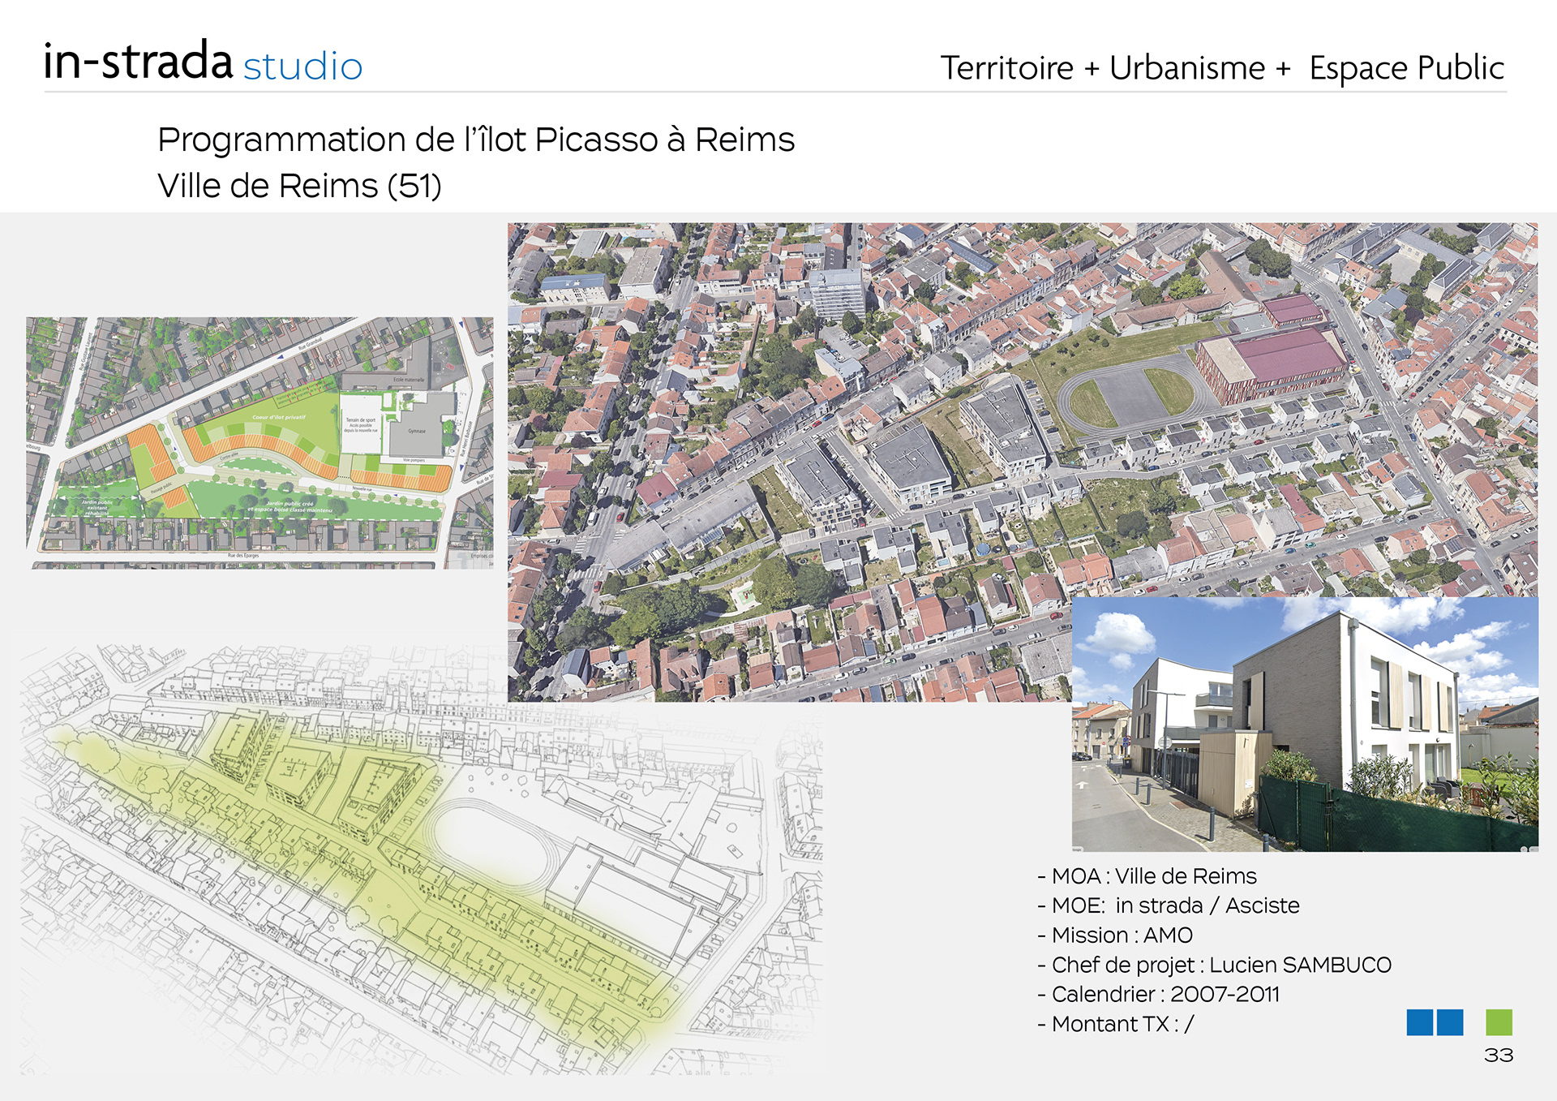Select the 'Mission : AMO' text

[x=1115, y=935]
